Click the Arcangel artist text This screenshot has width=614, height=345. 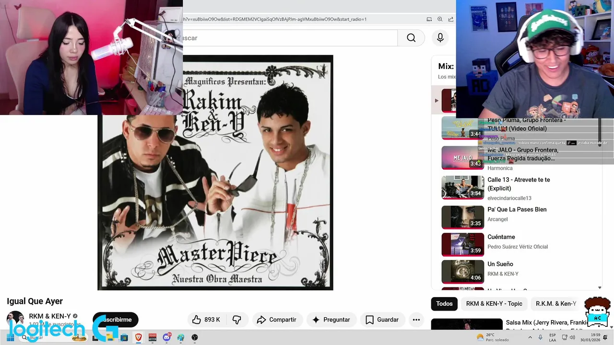point(497,219)
